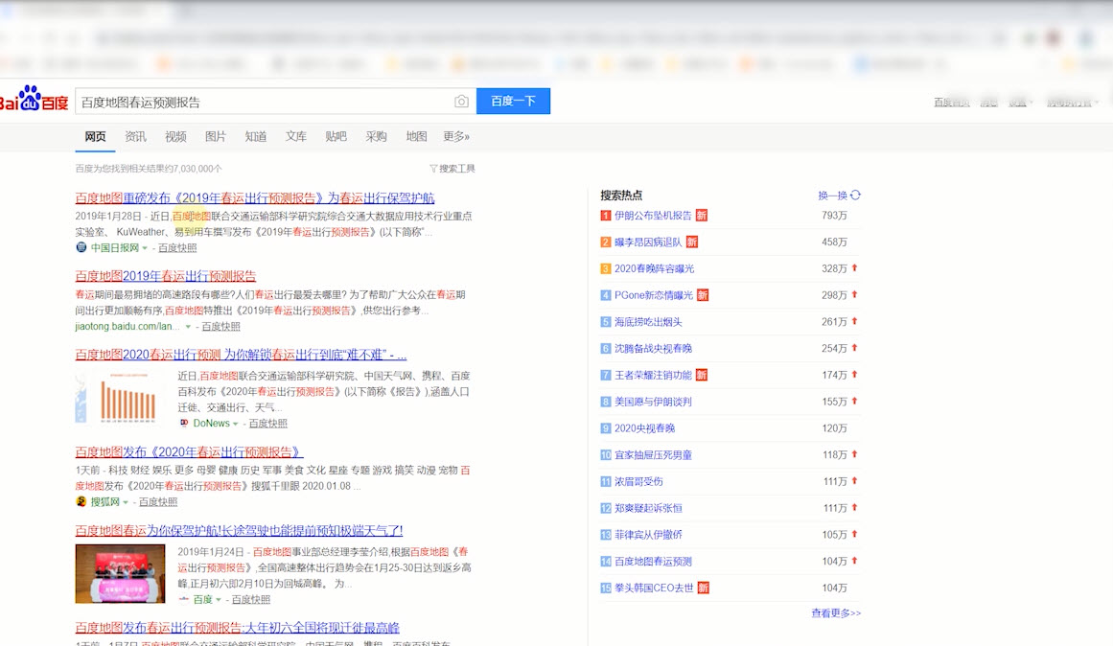Switch to the 资讯 tab
The height and width of the screenshot is (646, 1113).
pos(135,136)
